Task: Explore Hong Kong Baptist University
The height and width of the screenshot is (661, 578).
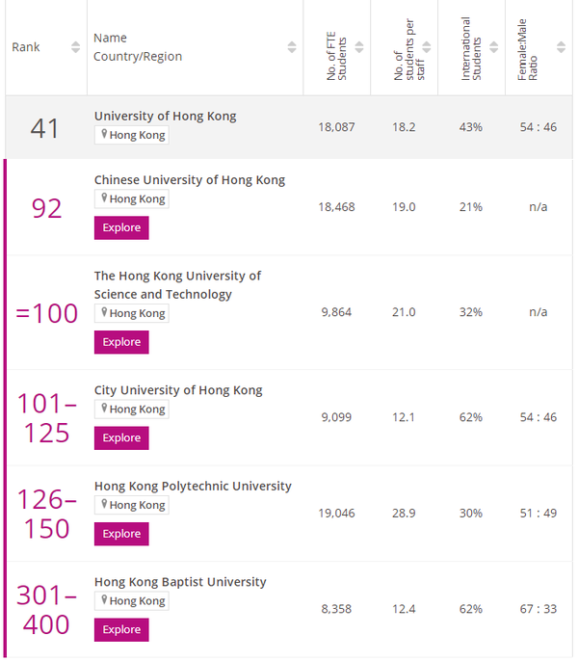Action: tap(121, 630)
